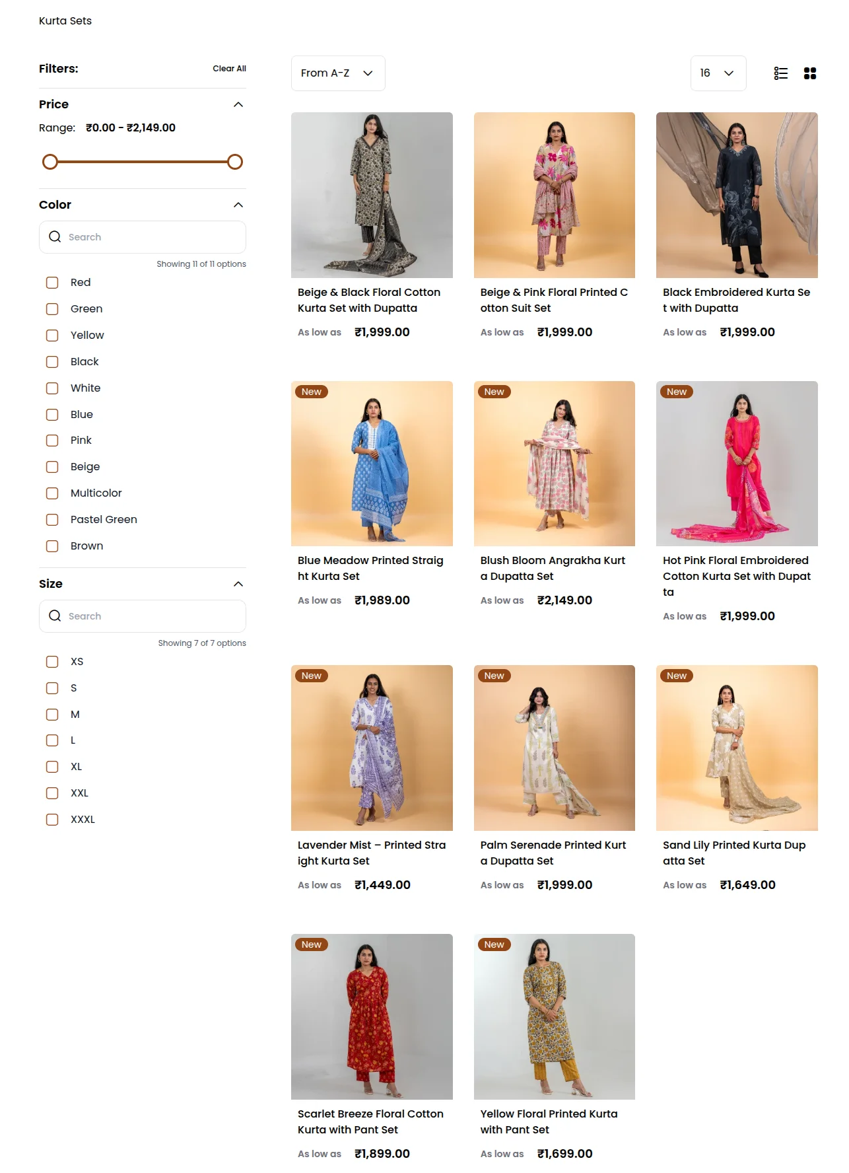This screenshot has width=849, height=1173.
Task: Enable the Pastel Green color checkbox
Action: tap(52, 520)
